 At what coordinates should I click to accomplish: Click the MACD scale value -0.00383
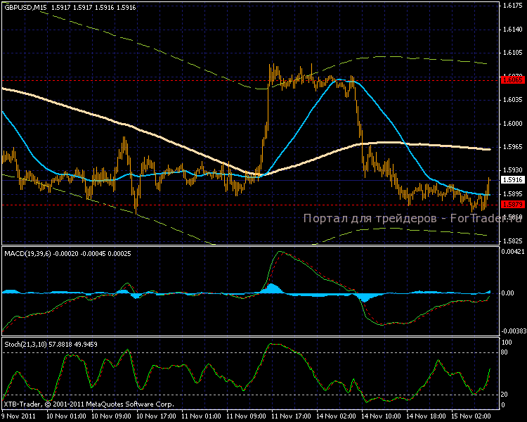[514, 331]
